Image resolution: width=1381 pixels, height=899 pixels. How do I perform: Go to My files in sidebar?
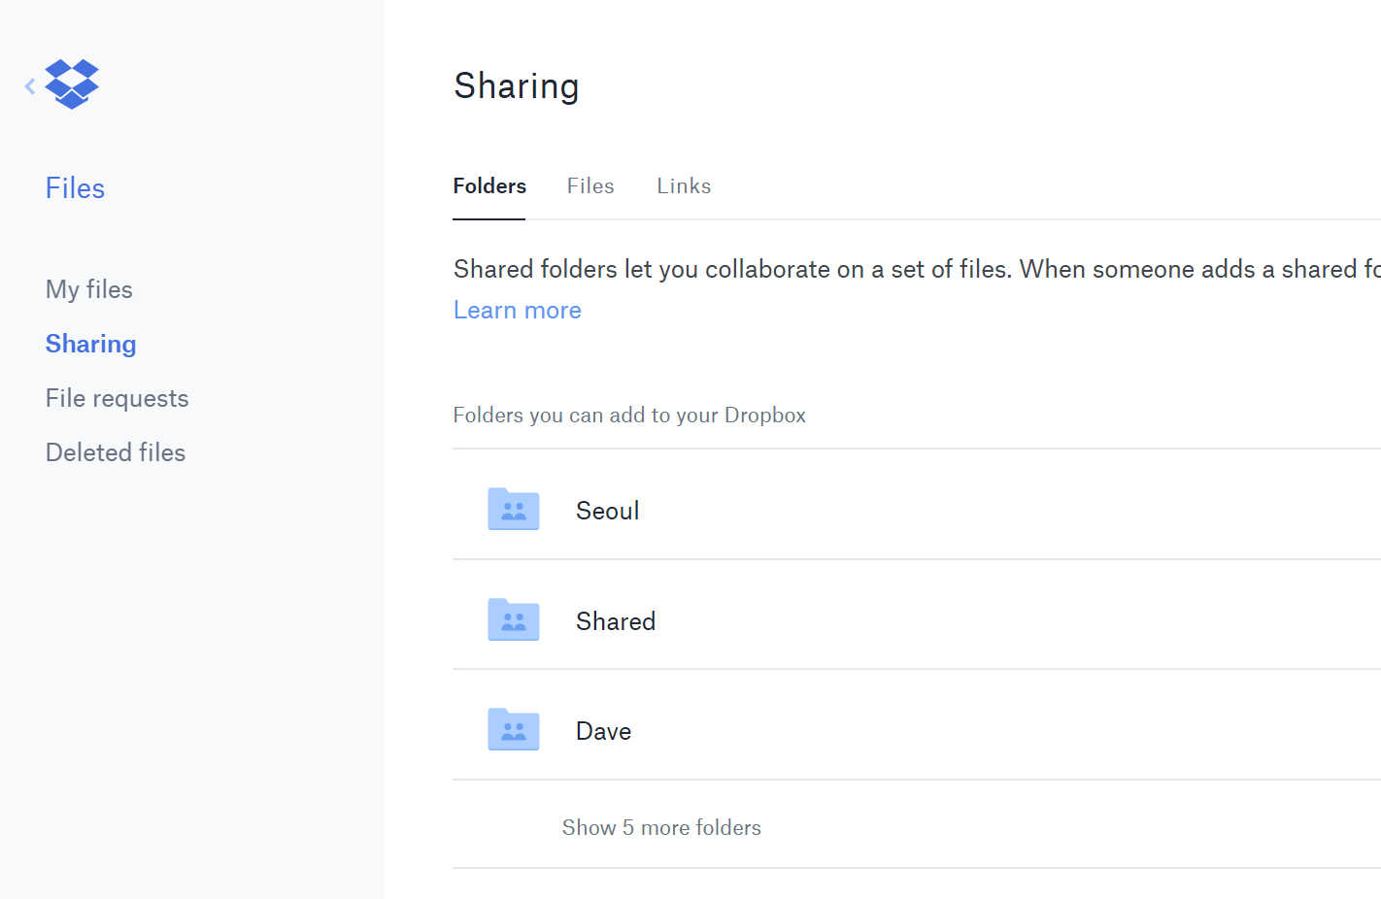tap(89, 289)
